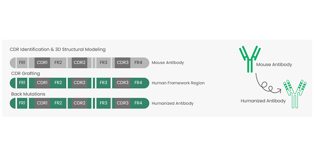This screenshot has height=157, width=314.
Task: Select the FR1 block in the mouse antibody bar
Action: coord(22,63)
